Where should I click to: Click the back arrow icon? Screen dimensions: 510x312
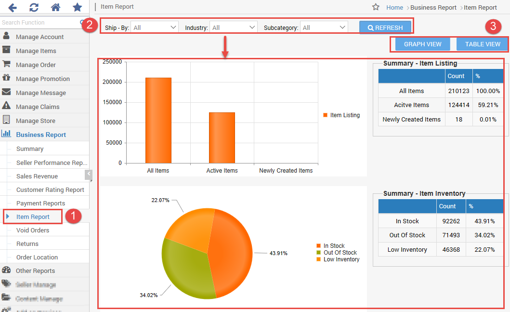13,7
